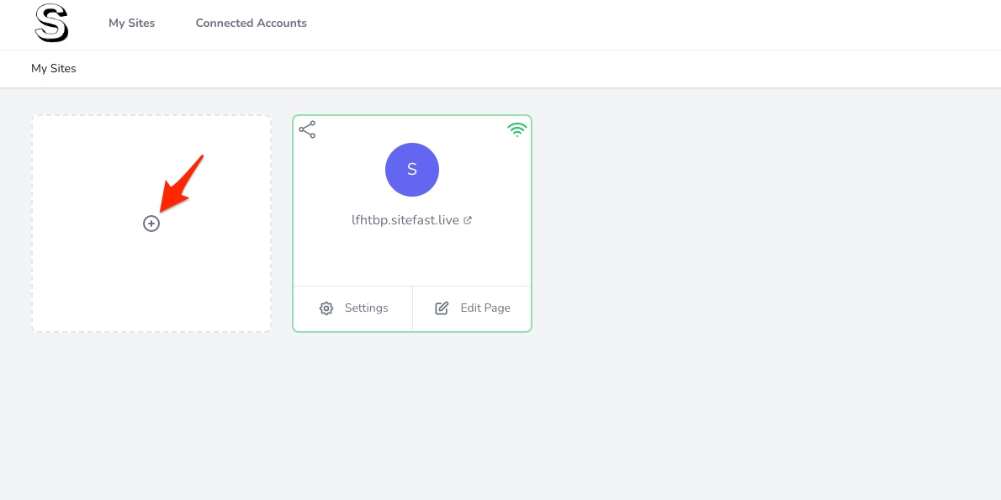Open the site Settings button
The image size is (1001, 500).
(x=353, y=308)
